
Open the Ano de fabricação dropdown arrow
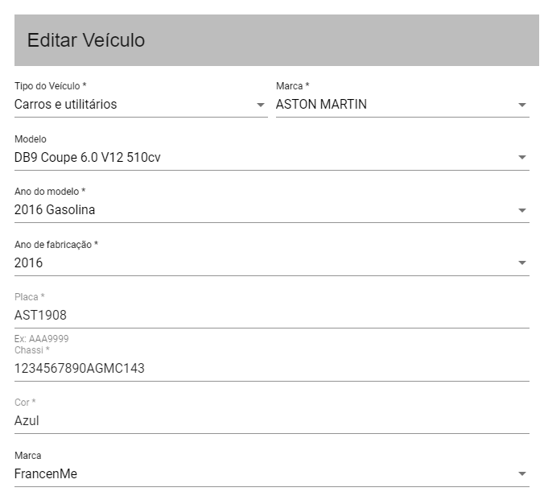[x=522, y=262]
